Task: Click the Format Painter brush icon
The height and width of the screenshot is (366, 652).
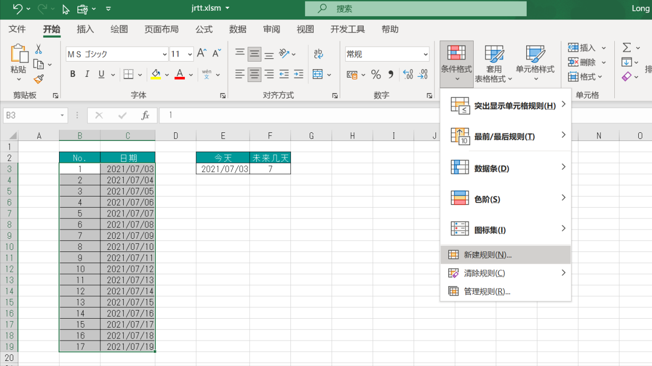Action: (39, 79)
